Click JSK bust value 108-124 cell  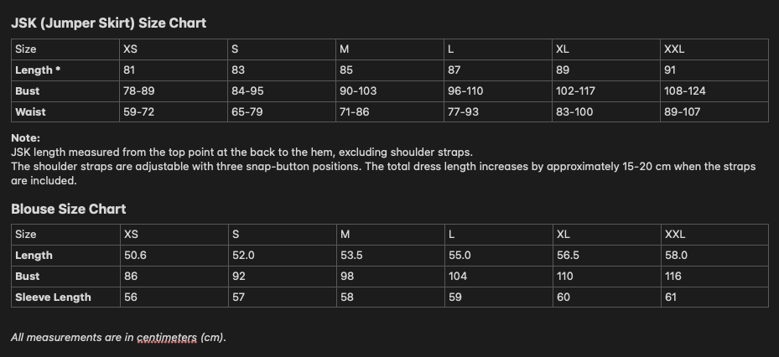684,91
